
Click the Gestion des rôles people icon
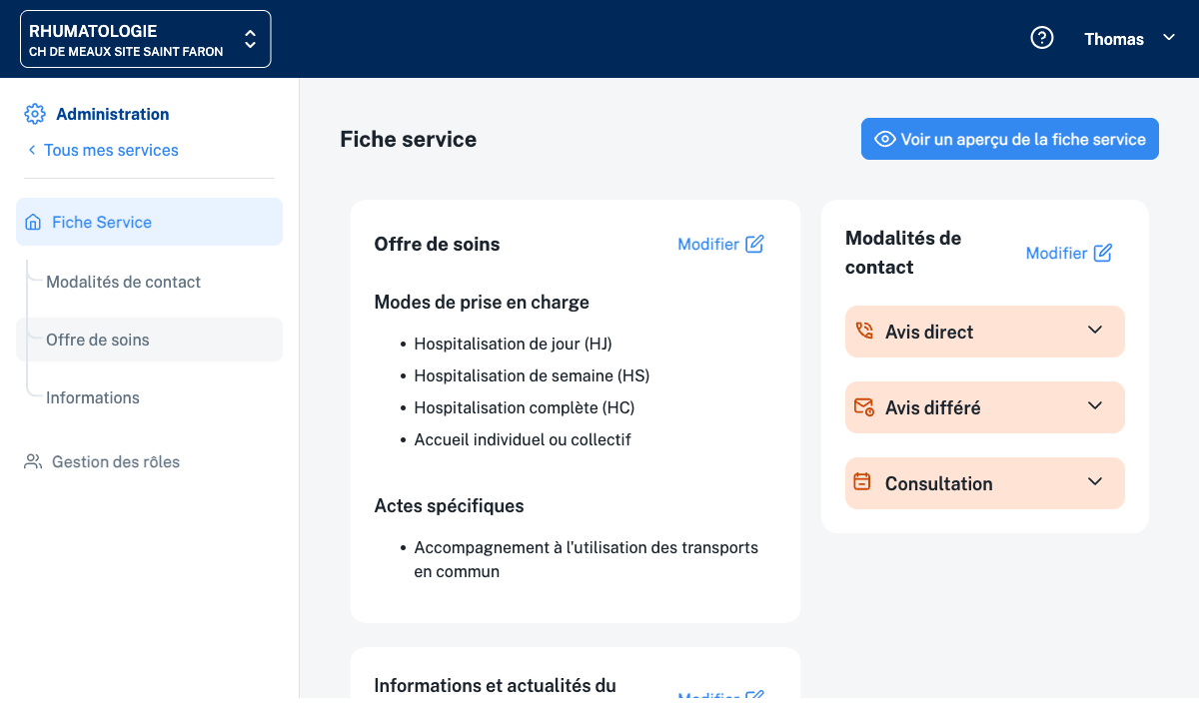(33, 461)
